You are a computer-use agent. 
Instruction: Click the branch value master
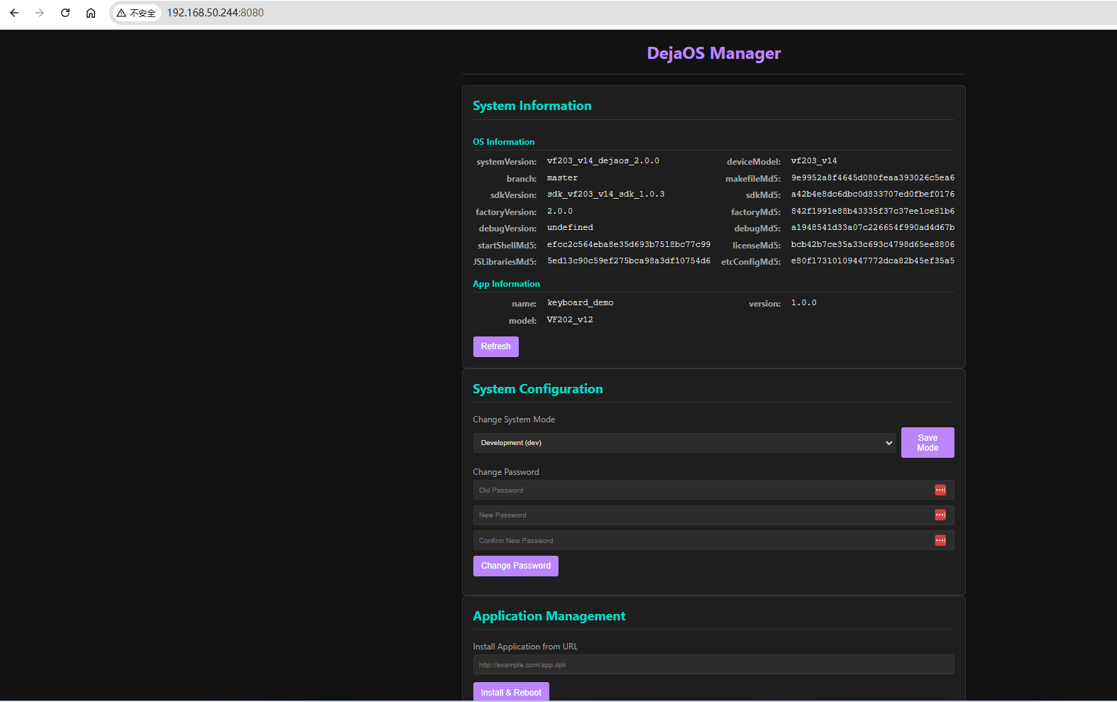[562, 178]
